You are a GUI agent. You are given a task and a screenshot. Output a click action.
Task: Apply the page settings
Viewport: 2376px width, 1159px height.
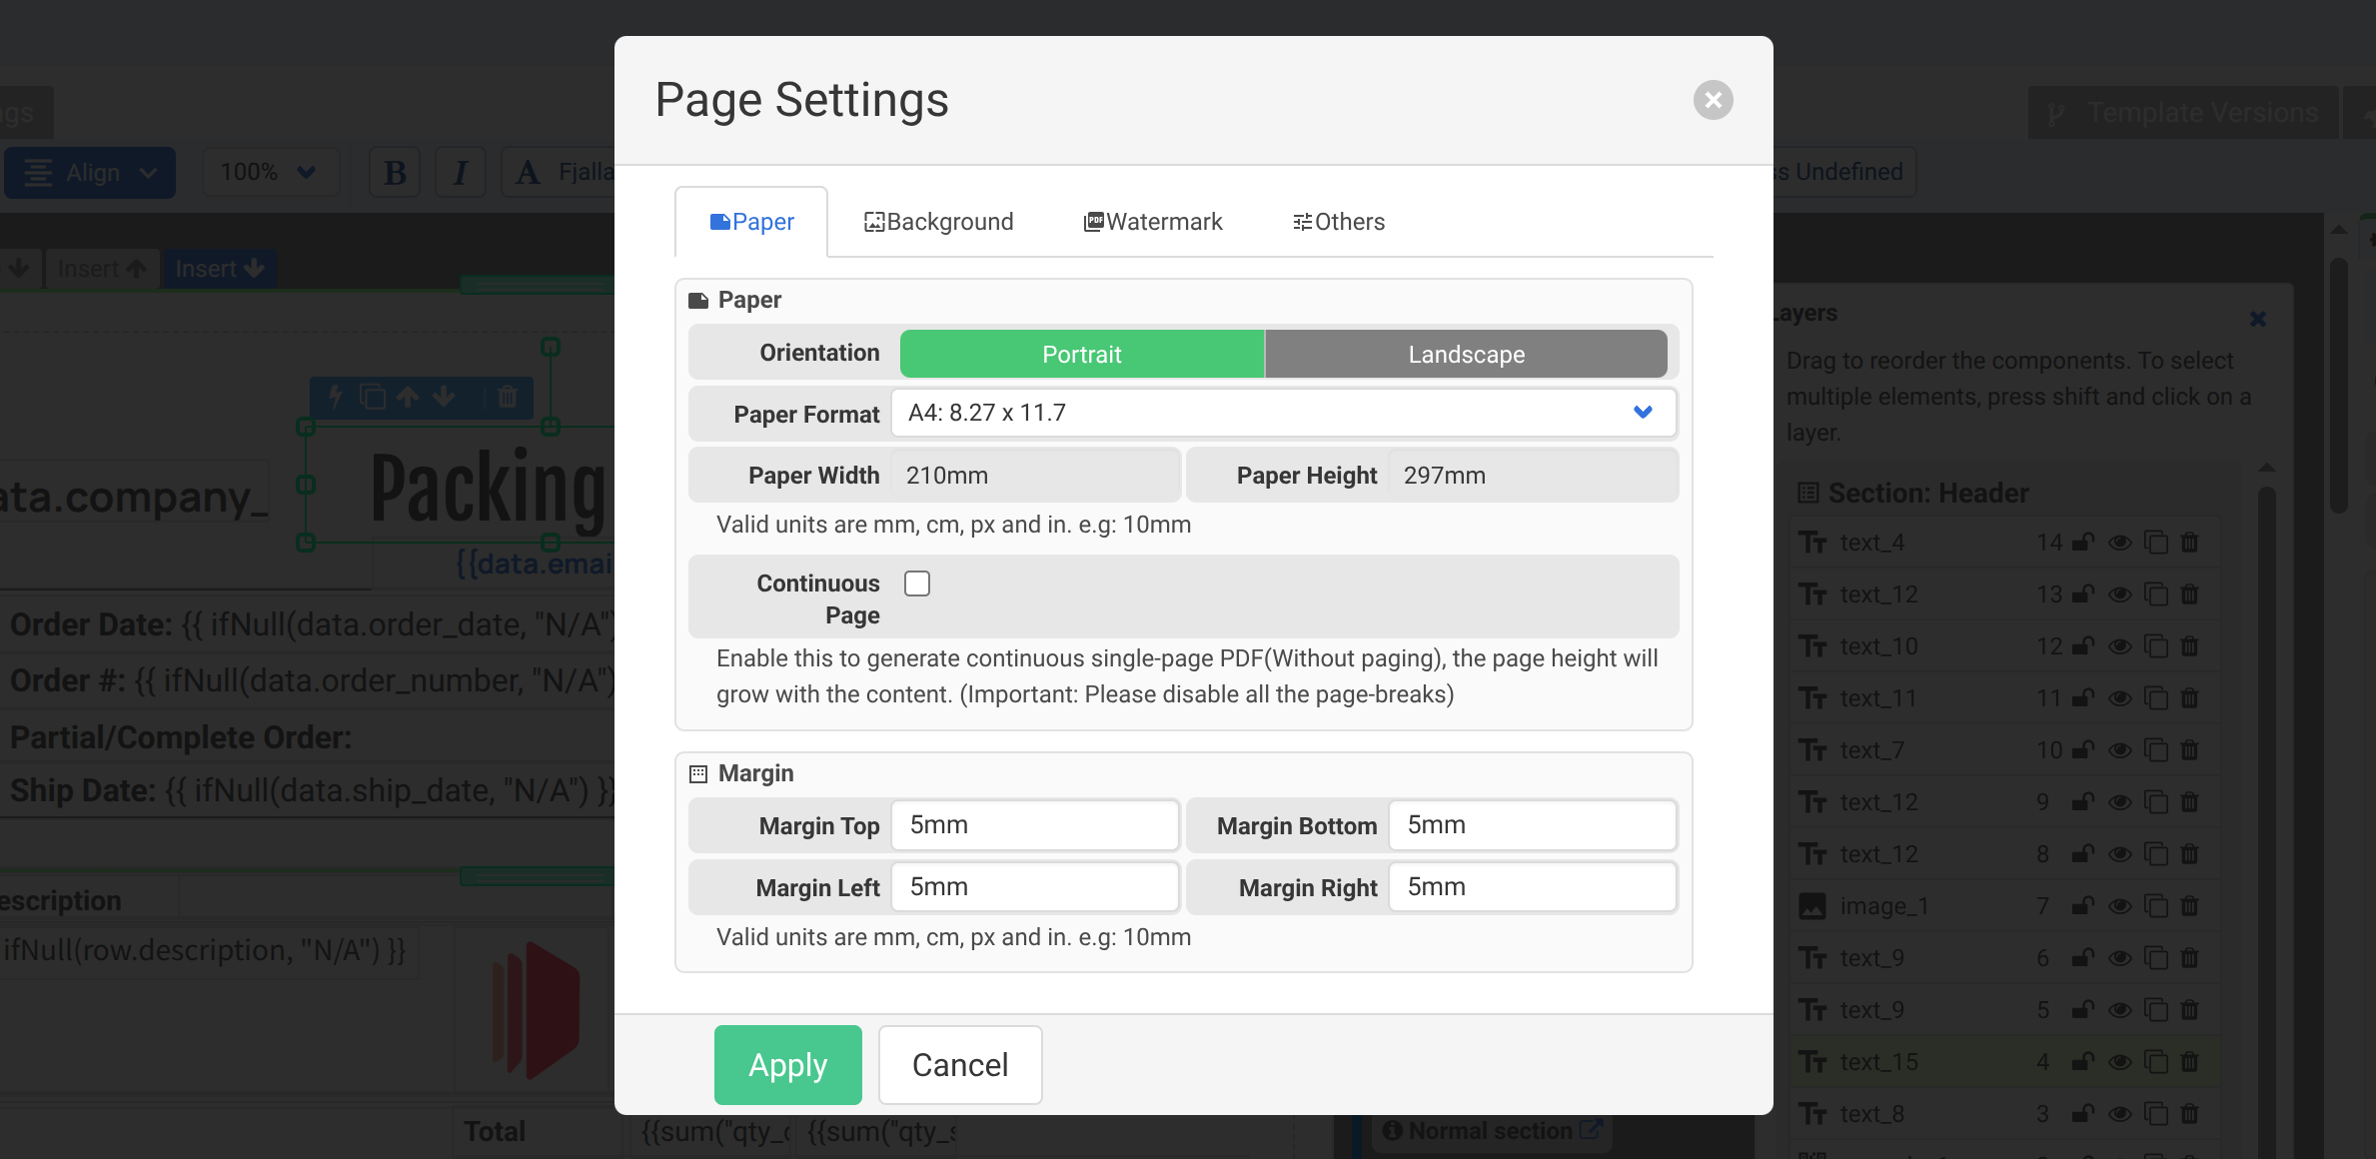click(x=788, y=1065)
